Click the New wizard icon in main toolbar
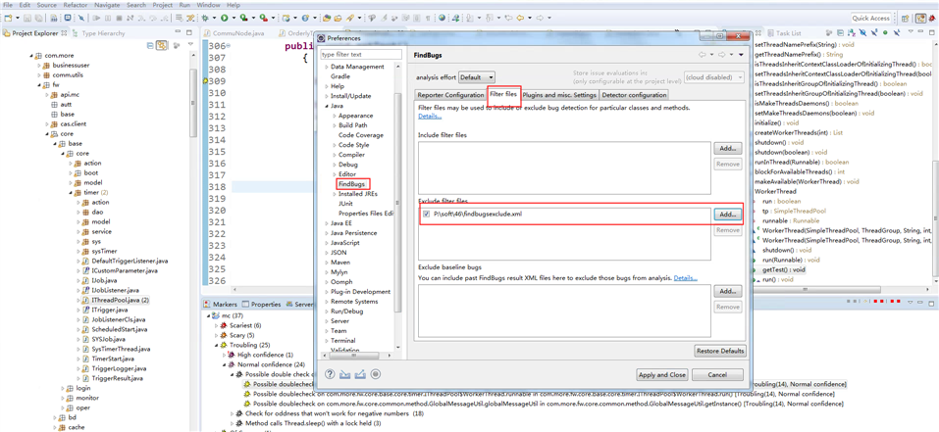The height and width of the screenshot is (432, 939). 8,18
